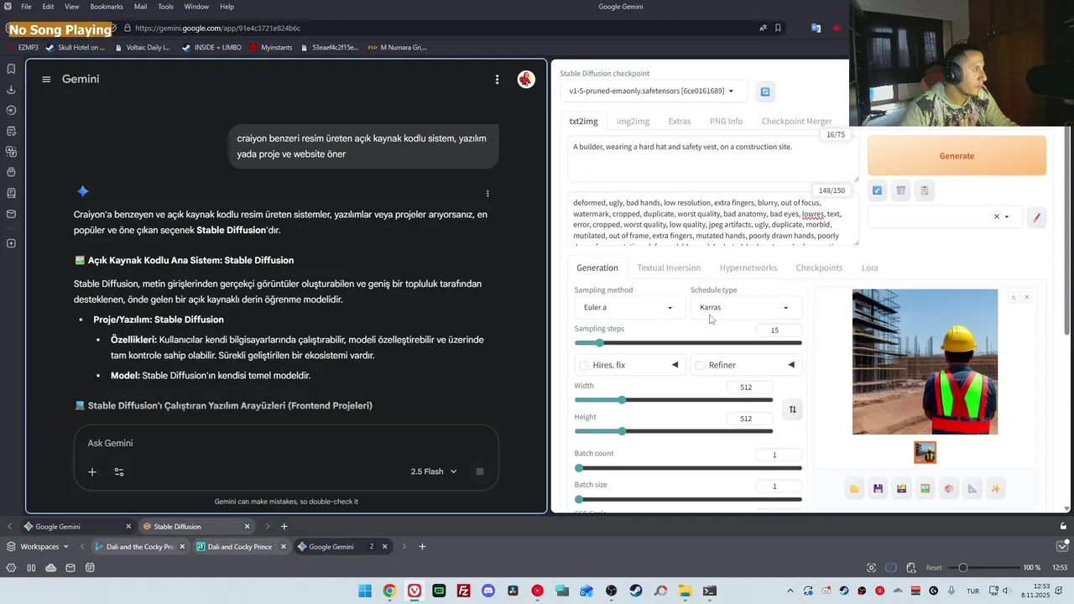Image resolution: width=1074 pixels, height=604 pixels.
Task: Open the Sampling method dropdown showing Euler a
Action: point(628,308)
